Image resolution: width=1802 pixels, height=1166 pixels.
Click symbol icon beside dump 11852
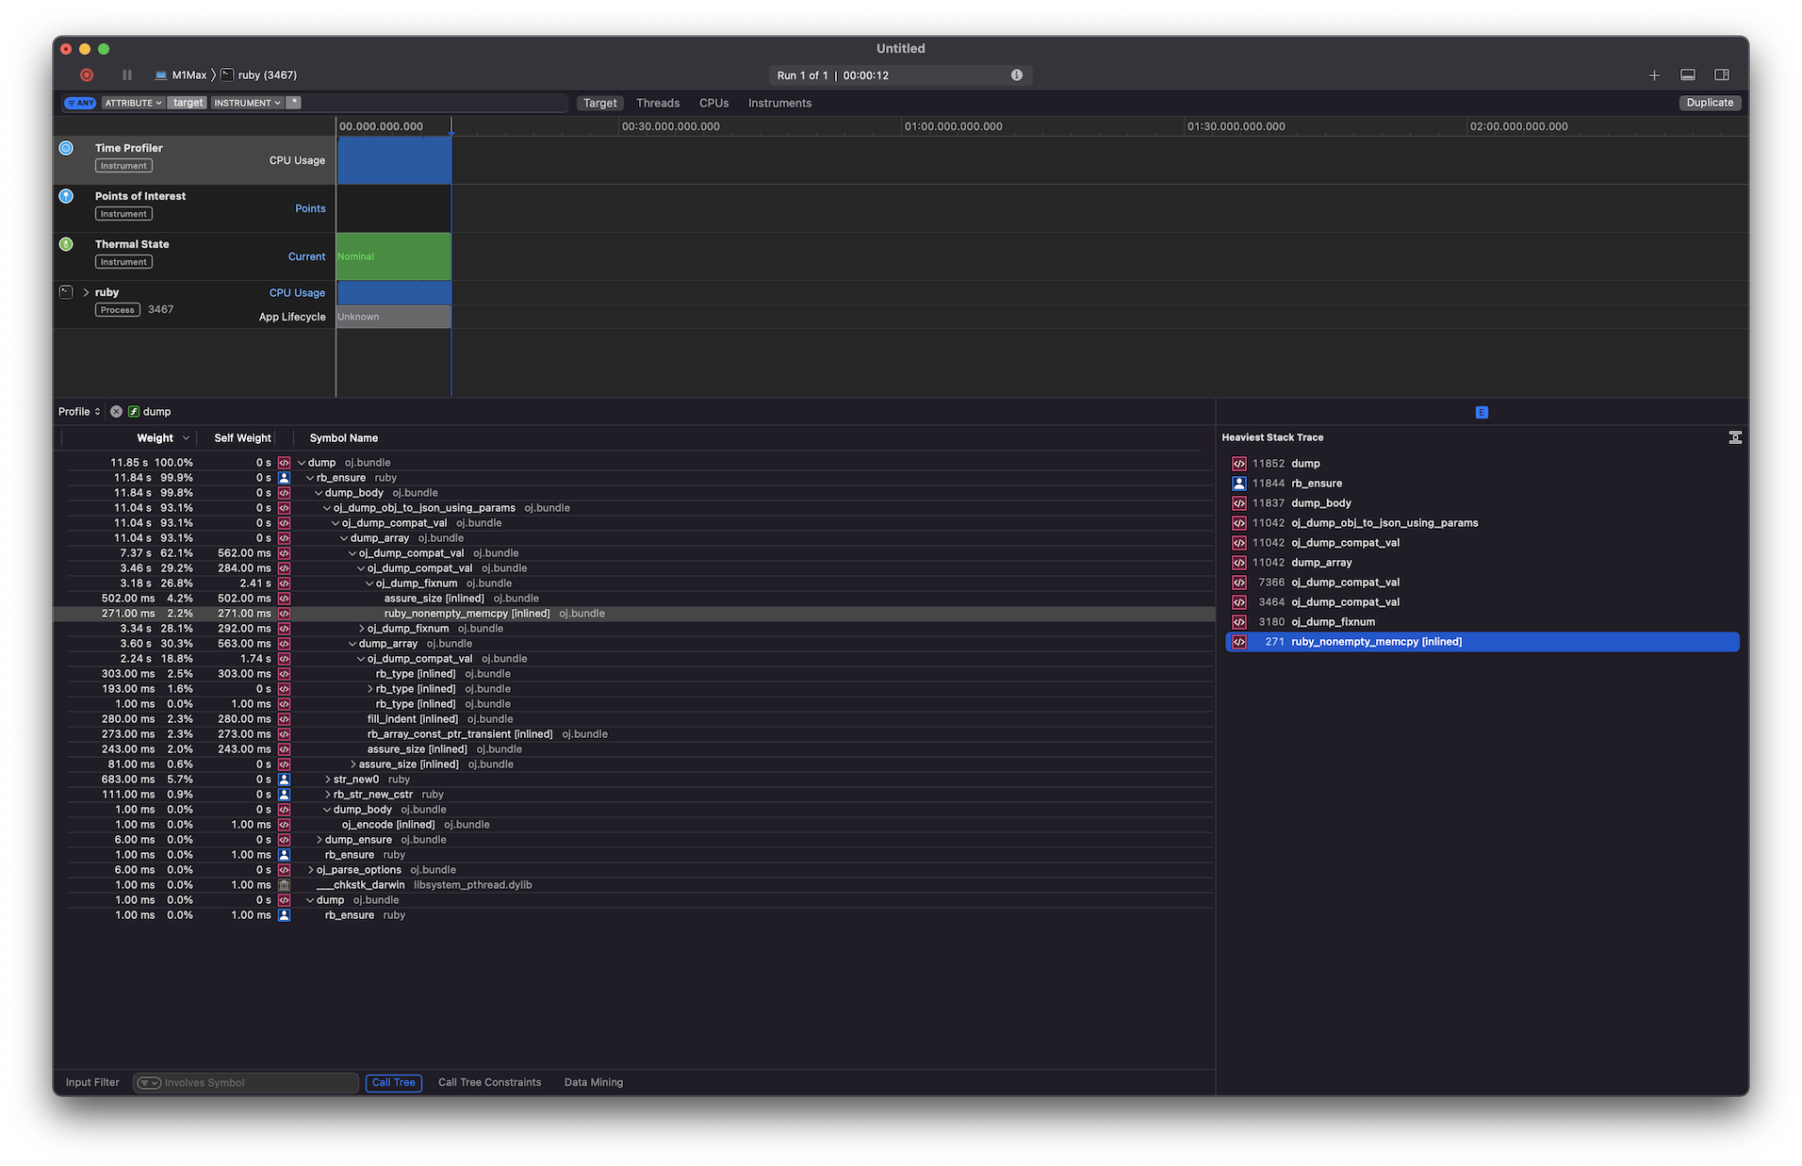(1239, 464)
